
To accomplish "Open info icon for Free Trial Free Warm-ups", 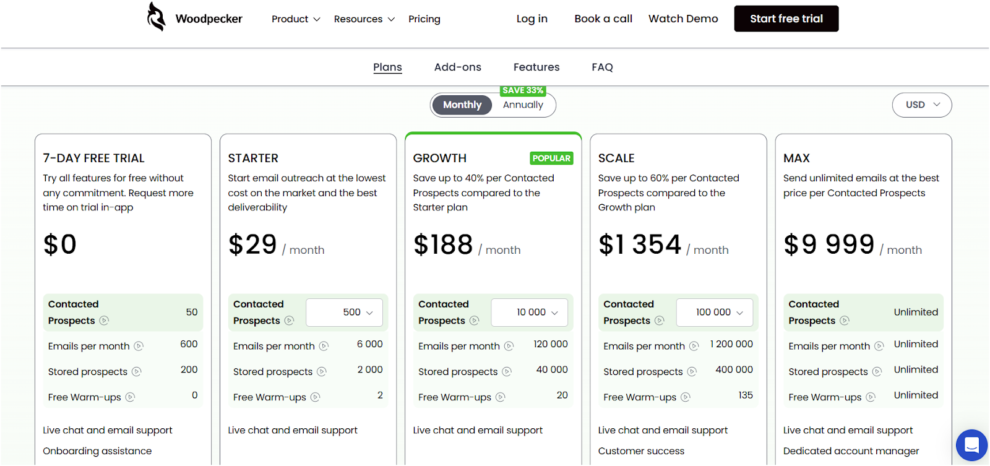I will [x=130, y=397].
